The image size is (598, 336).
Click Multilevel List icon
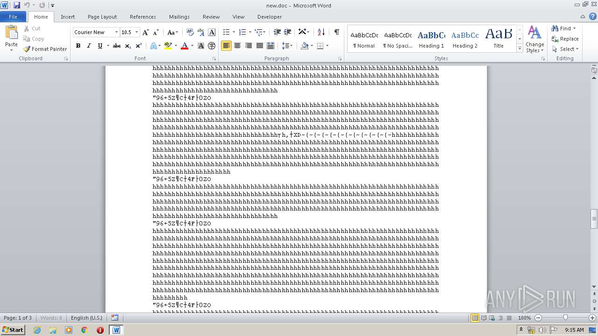(258, 32)
